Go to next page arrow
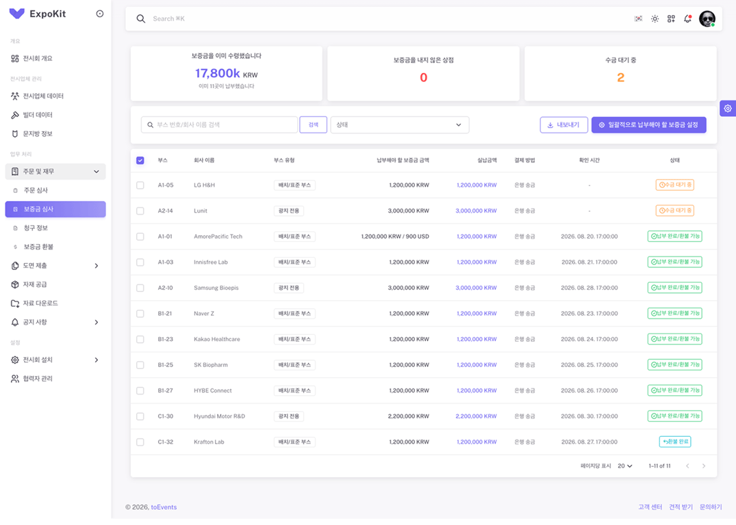Screen dimensions: 736x525 [704, 466]
